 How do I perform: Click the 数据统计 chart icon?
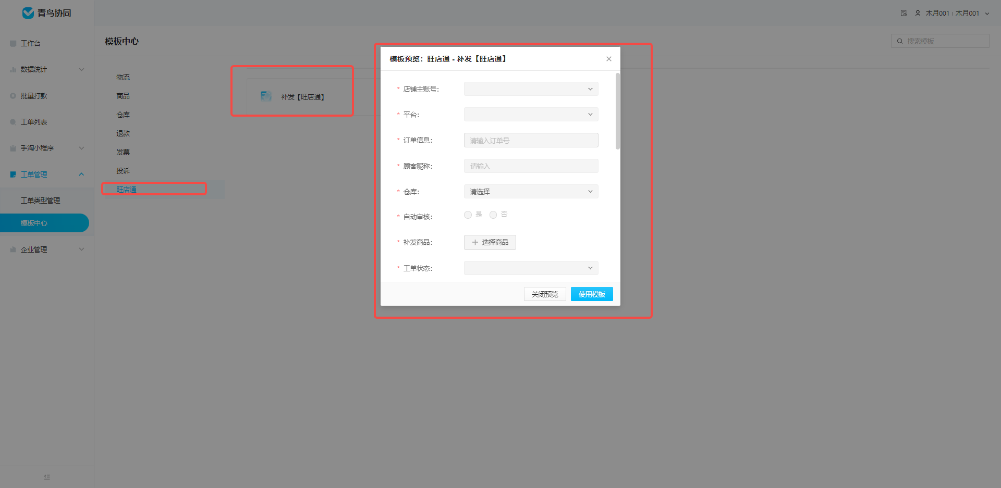pyautogui.click(x=13, y=70)
